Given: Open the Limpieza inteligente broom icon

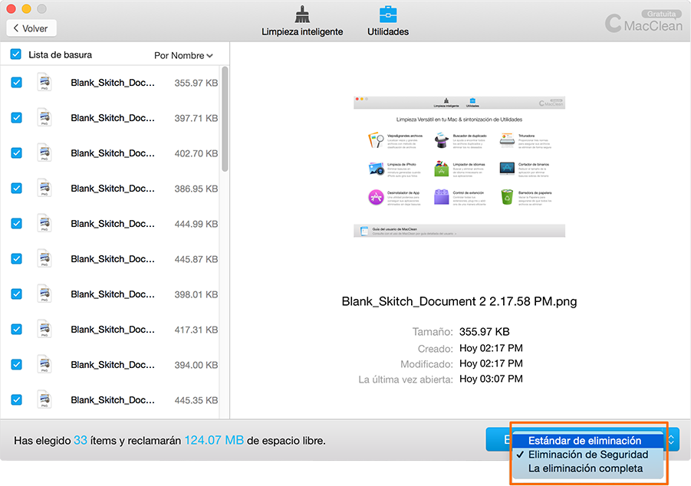Looking at the screenshot, I should pos(301,15).
